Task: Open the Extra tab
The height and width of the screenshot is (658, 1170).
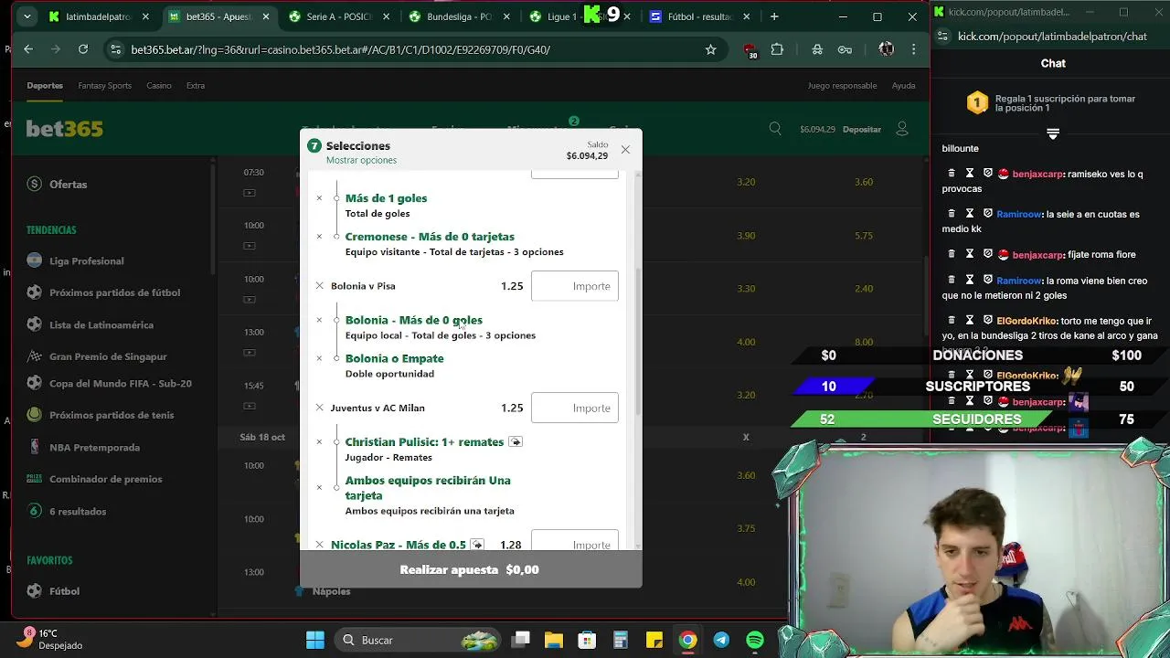Action: [x=196, y=86]
